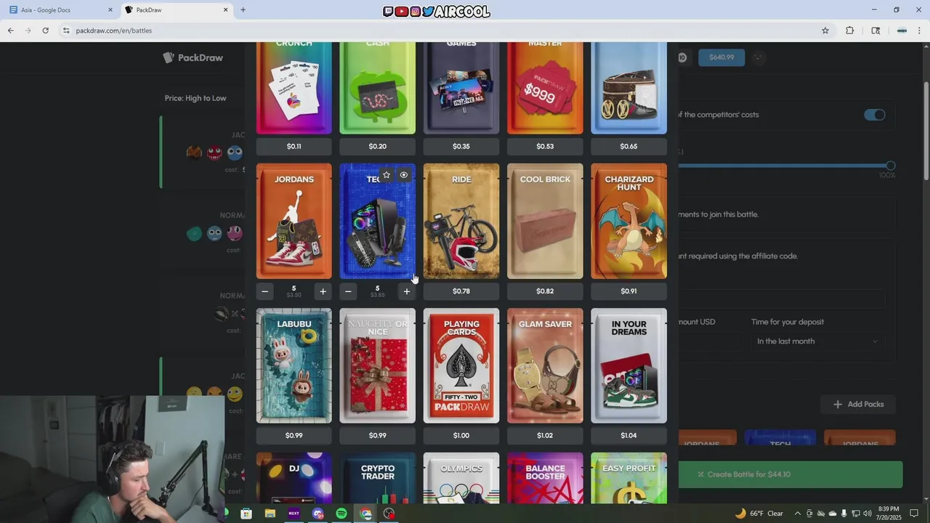
Task: Open the deposit time 'In the last month' dropdown
Action: coord(817,341)
